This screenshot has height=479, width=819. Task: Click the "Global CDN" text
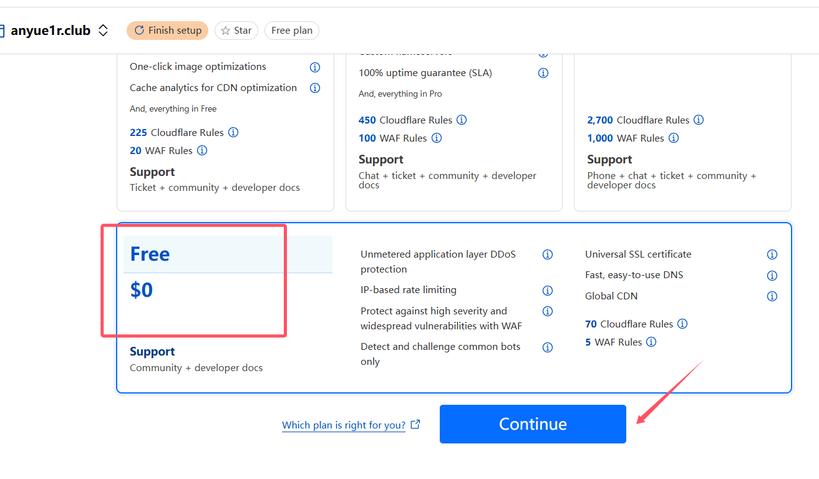(611, 296)
